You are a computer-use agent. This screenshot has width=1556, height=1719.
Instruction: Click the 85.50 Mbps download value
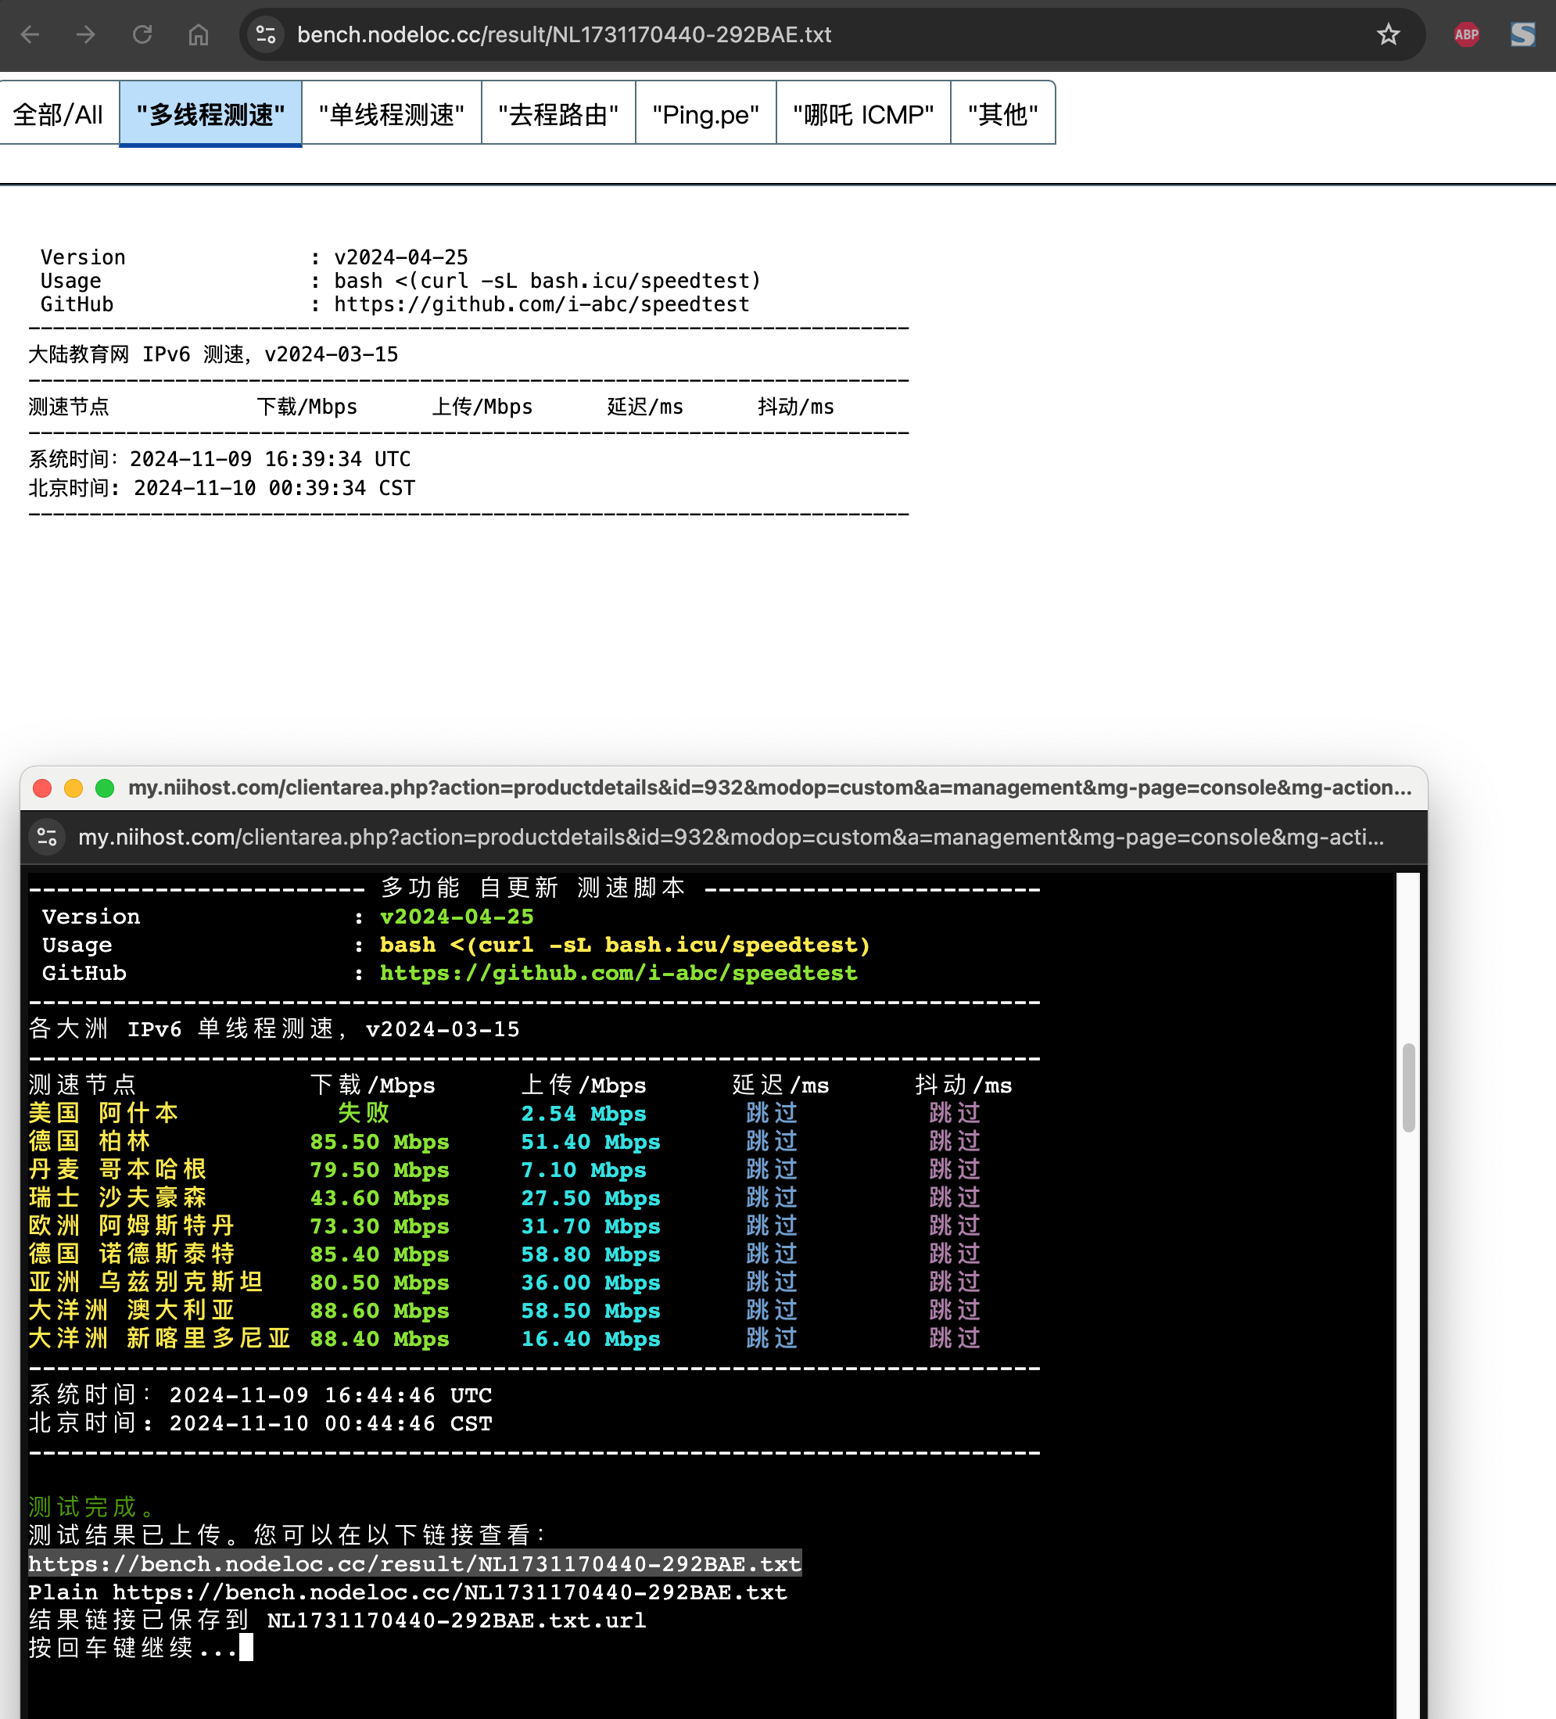379,1142
